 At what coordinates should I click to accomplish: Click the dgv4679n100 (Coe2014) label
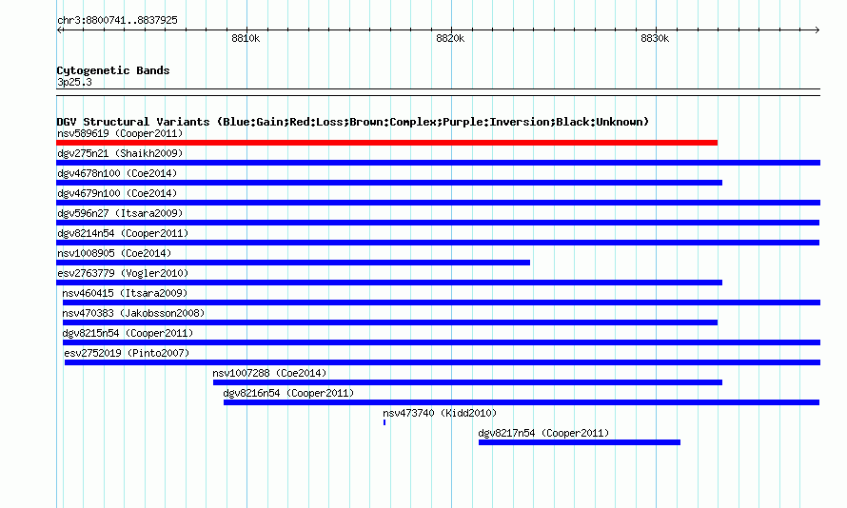[x=117, y=193]
